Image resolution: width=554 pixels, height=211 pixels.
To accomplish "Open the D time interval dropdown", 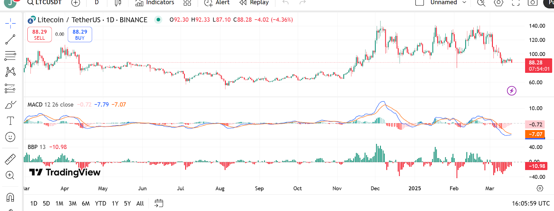I will click(x=97, y=2).
